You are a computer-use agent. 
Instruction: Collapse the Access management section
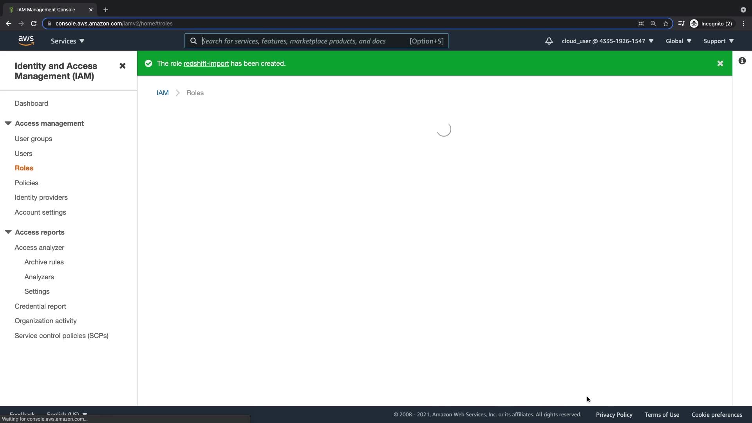8,123
